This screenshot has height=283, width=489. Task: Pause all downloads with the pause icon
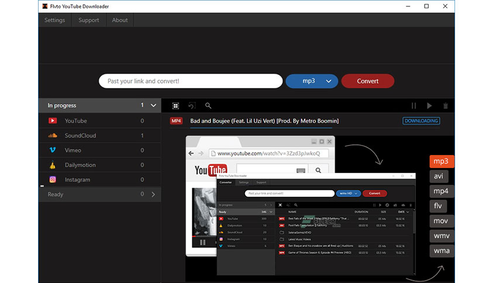414,106
